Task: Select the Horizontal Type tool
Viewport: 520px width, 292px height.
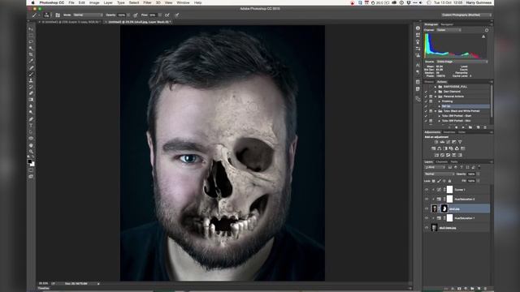Action: coord(31,126)
